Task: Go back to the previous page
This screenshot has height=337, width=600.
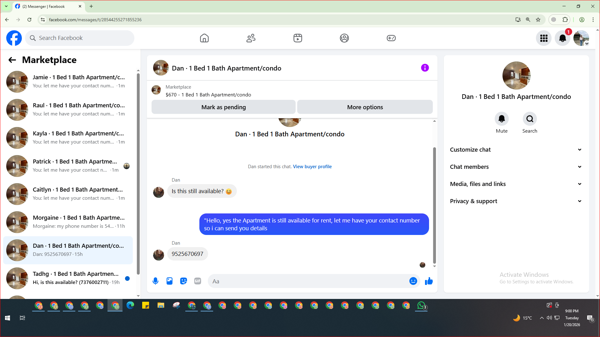Action: 7,20
